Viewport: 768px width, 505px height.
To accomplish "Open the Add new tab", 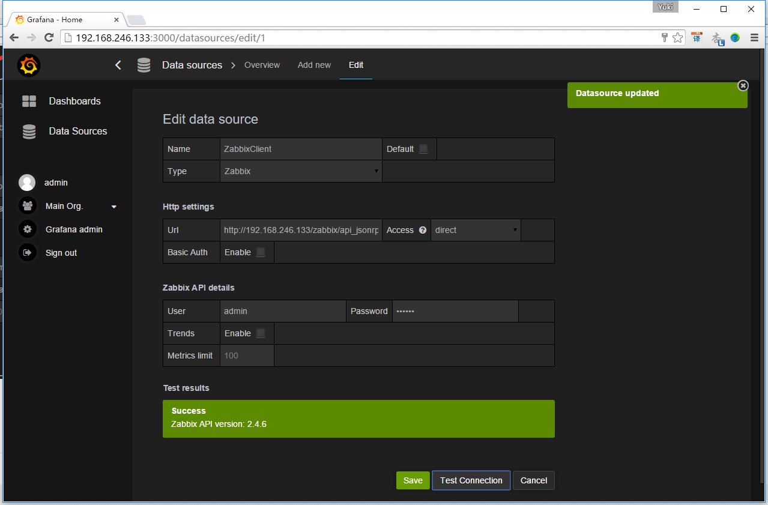I will [314, 65].
